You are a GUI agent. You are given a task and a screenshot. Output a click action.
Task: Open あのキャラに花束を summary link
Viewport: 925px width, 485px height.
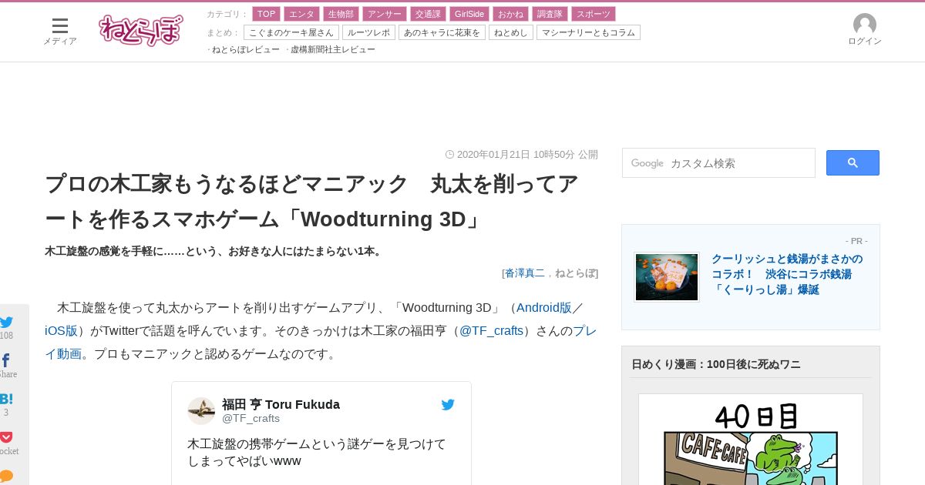tap(442, 32)
